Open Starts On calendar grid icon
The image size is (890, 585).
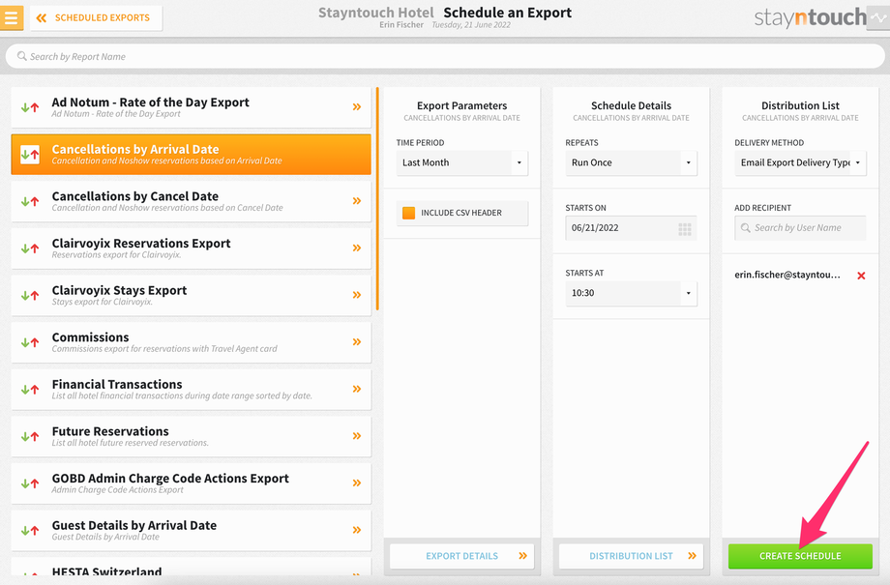(x=685, y=228)
